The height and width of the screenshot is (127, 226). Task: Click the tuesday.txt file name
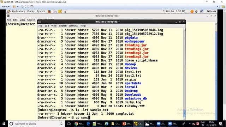tap(135, 106)
